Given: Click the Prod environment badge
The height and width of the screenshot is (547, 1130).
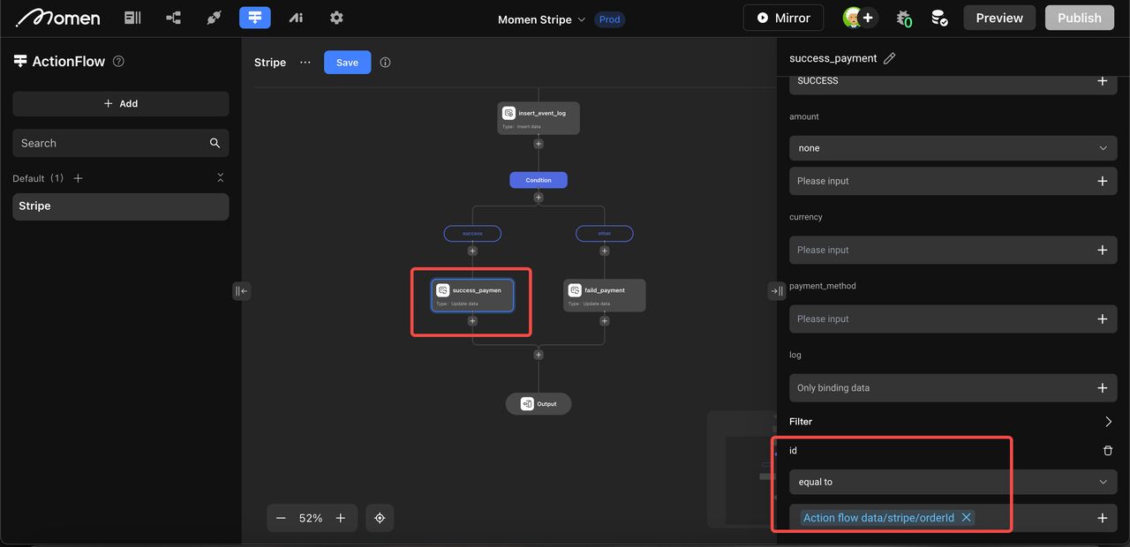Looking at the screenshot, I should (x=610, y=19).
